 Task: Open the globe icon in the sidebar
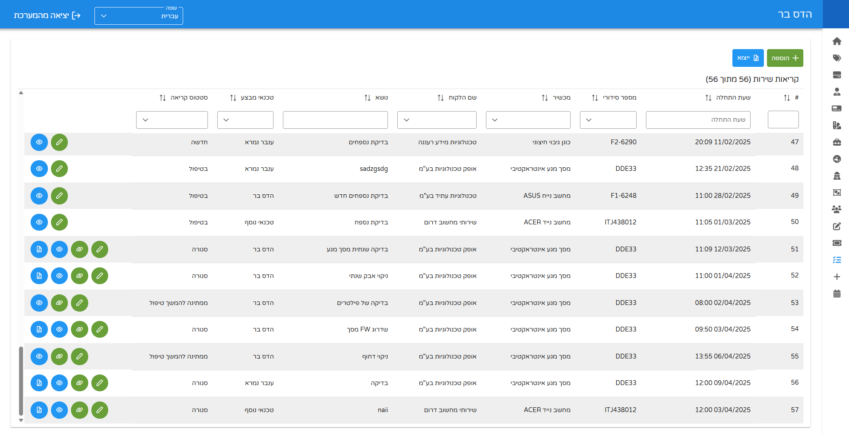tap(837, 159)
